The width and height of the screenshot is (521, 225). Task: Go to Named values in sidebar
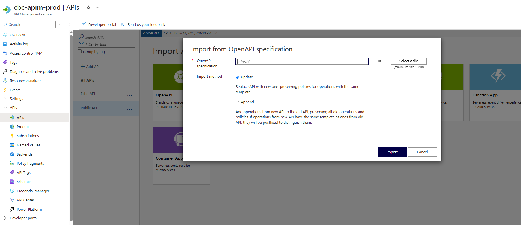coord(28,145)
